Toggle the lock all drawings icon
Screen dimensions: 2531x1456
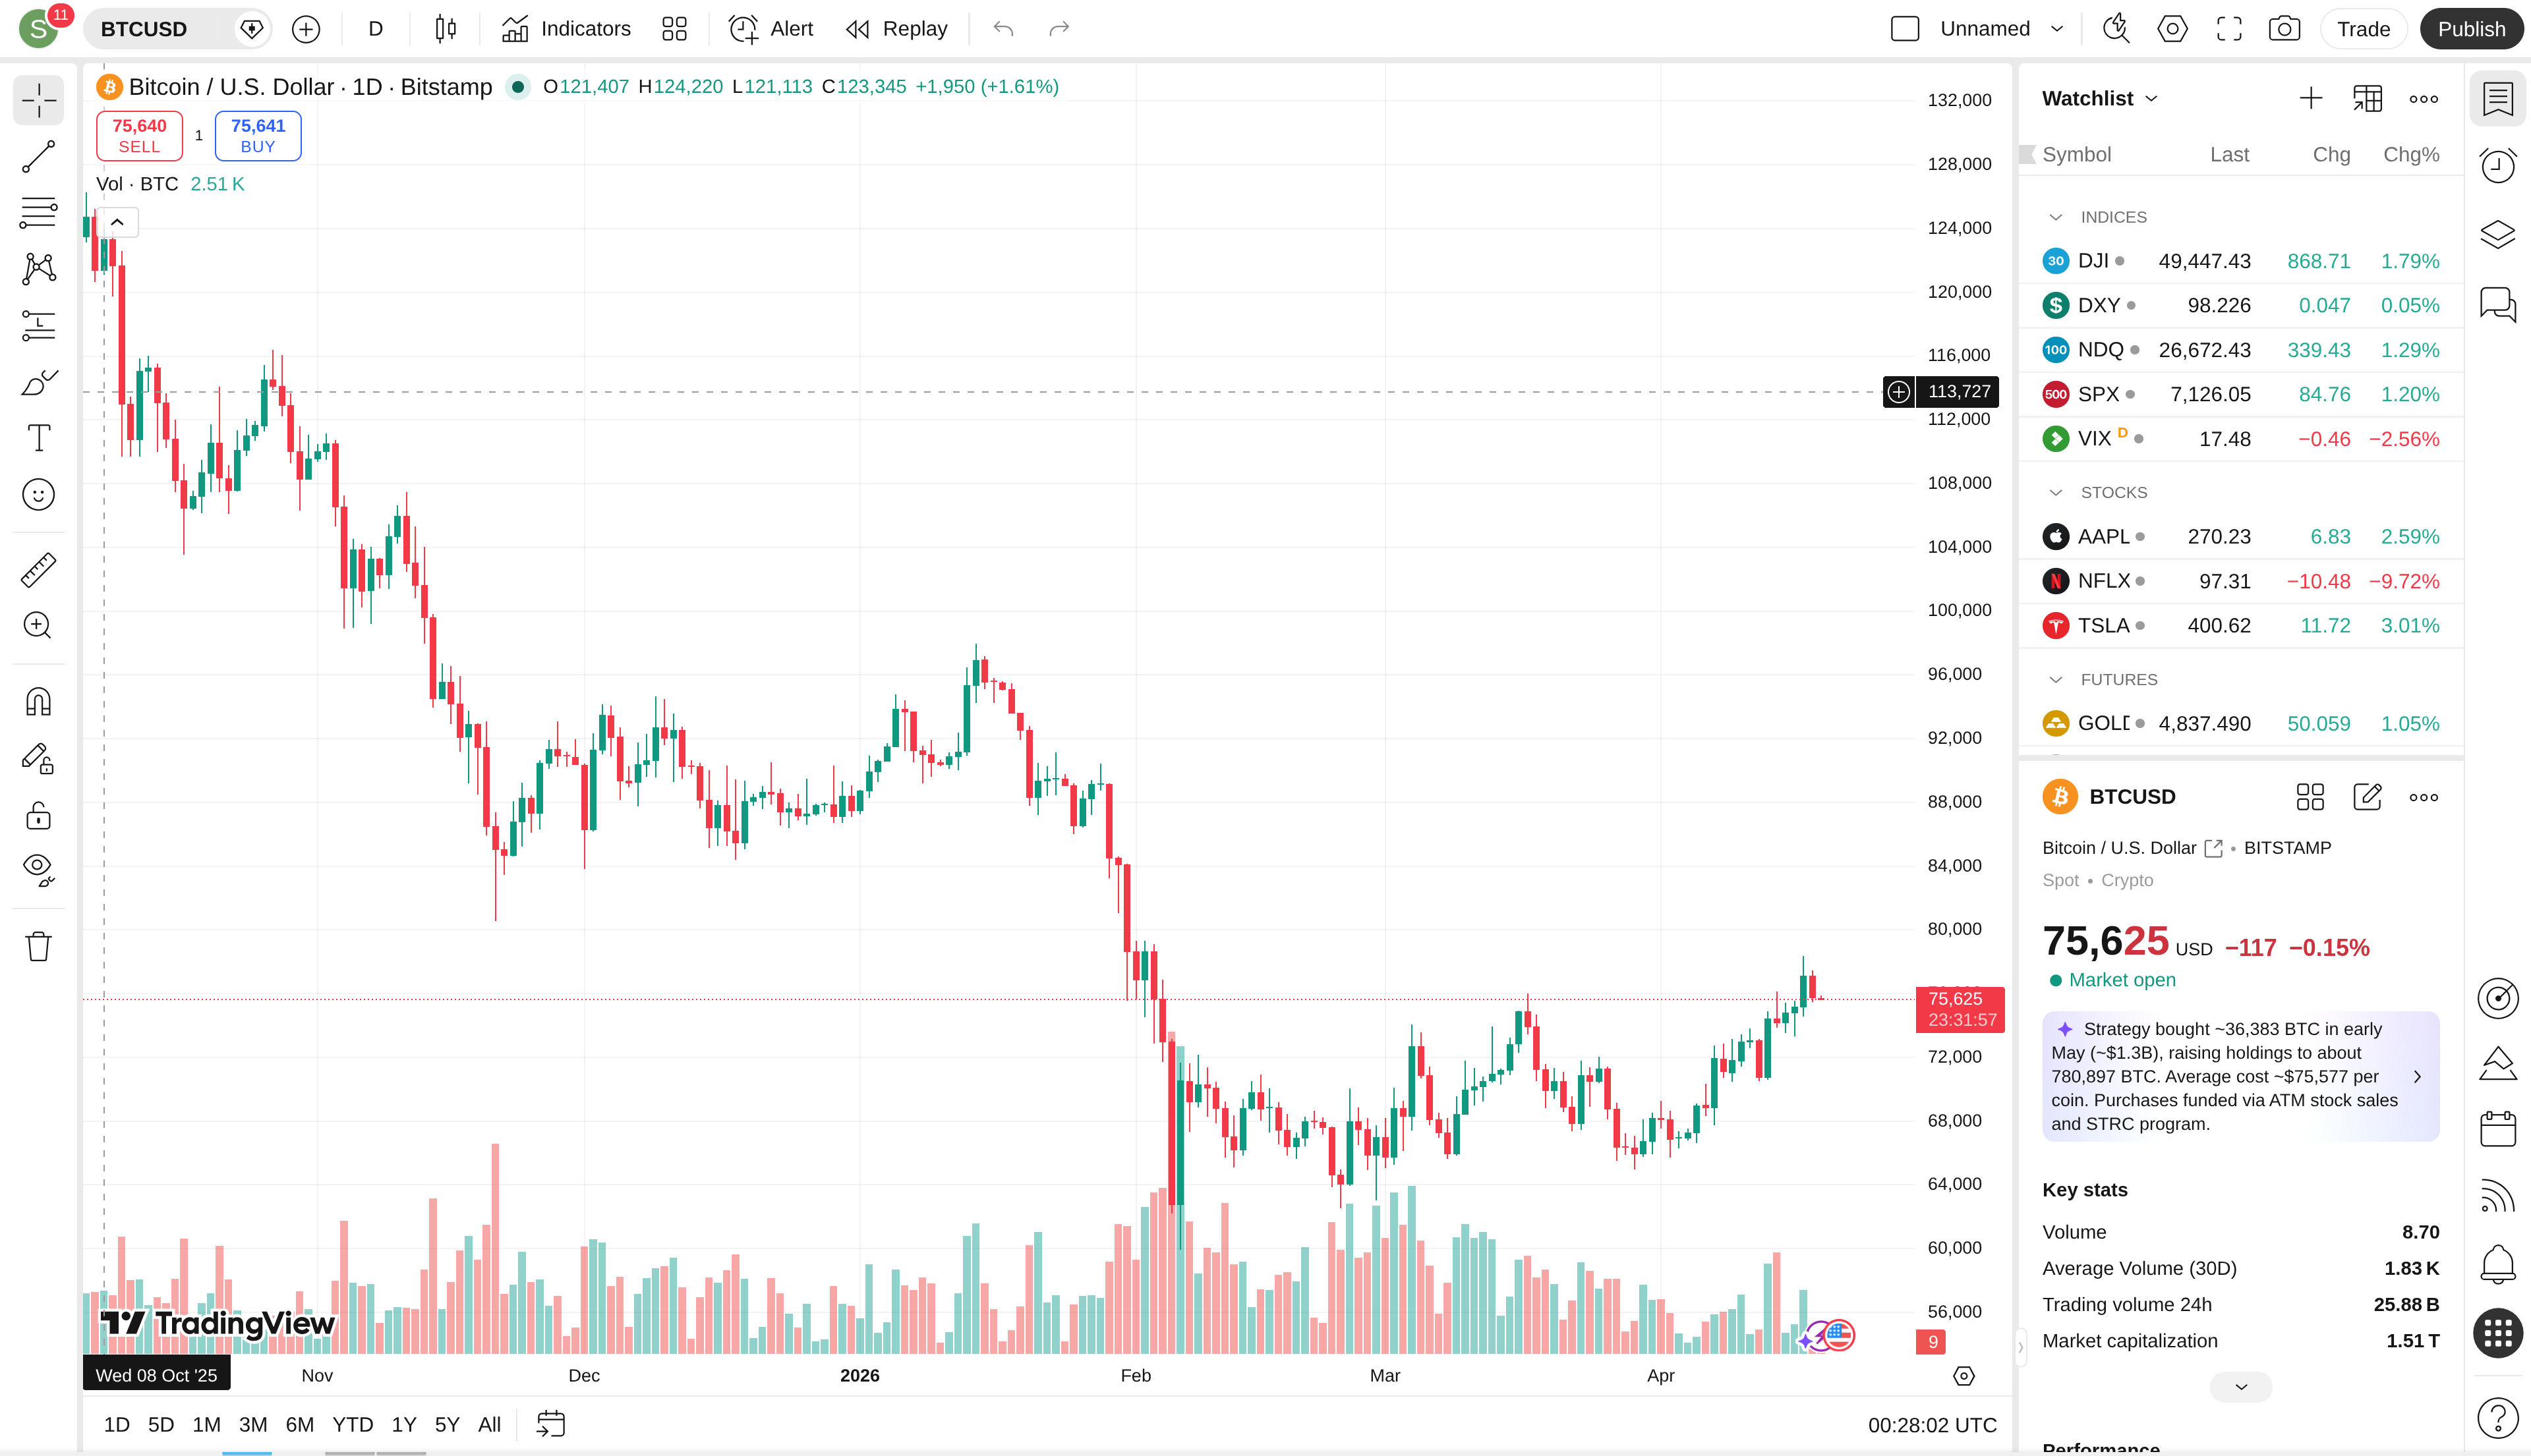click(37, 816)
